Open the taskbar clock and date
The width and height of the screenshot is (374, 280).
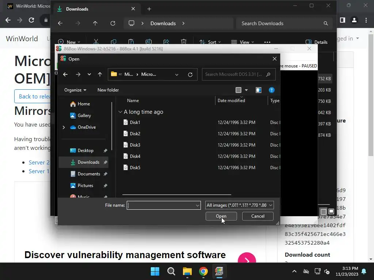coord(347,271)
